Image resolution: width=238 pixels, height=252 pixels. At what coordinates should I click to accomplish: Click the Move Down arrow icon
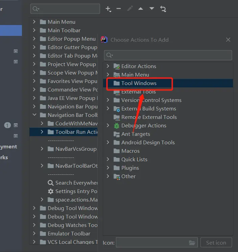[152, 9]
